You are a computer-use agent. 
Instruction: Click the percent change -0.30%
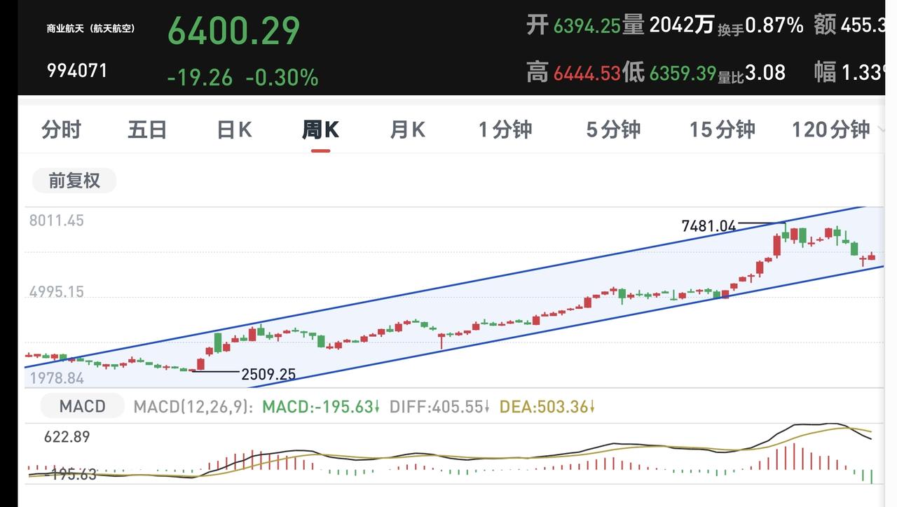pos(282,77)
